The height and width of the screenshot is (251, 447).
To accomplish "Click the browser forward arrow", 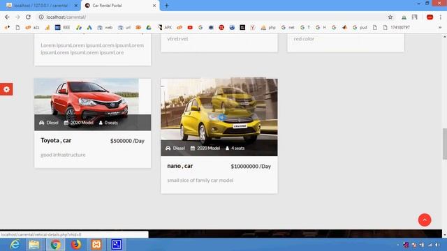I will click(17, 17).
